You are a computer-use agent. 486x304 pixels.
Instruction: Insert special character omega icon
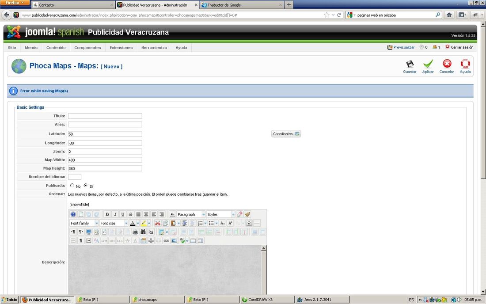(249, 223)
